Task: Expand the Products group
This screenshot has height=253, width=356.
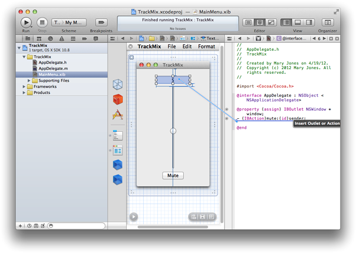Action: point(24,93)
